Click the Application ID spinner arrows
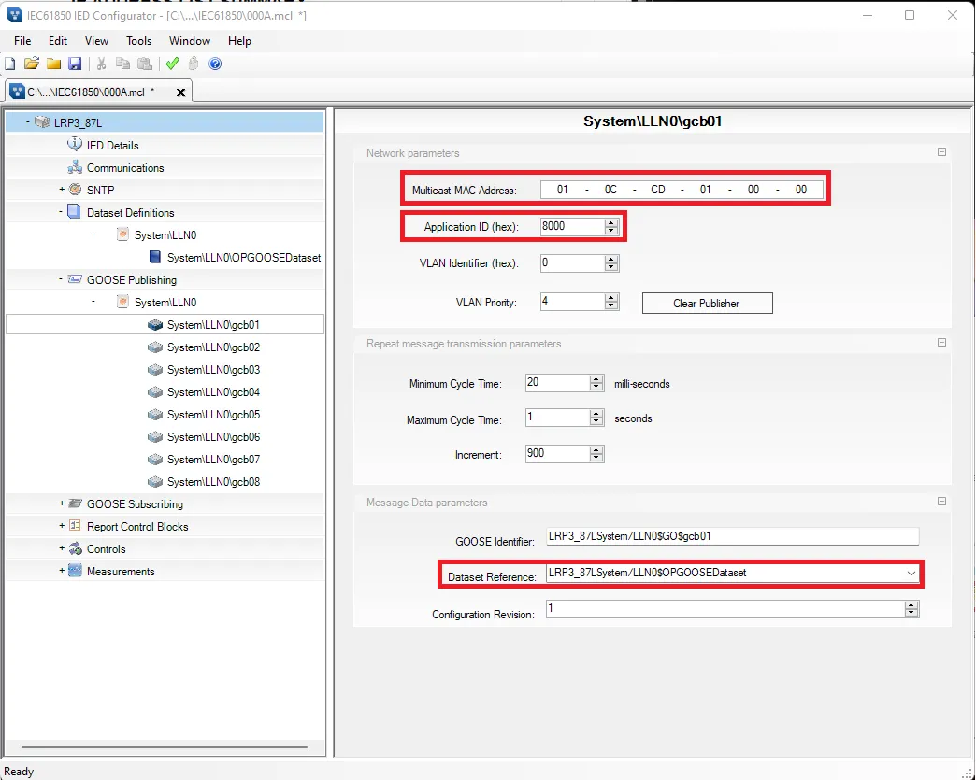This screenshot has height=780, width=976. click(x=611, y=226)
